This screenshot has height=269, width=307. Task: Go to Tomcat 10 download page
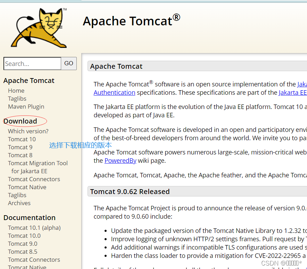pyautogui.click(x=22, y=139)
